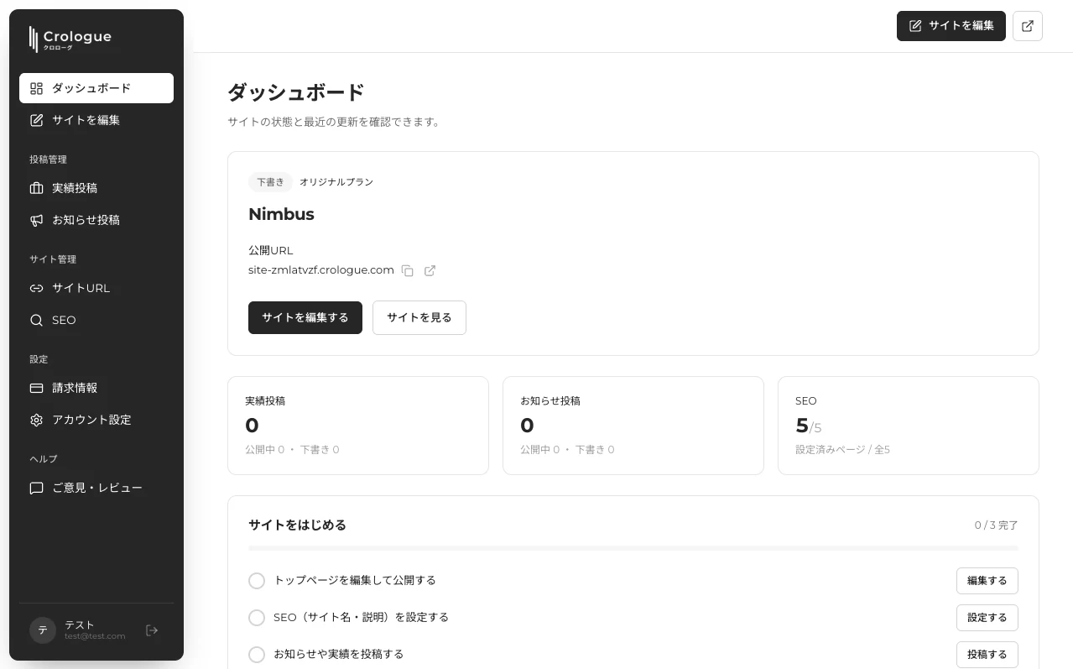Screen dimensions: 1073x669
Task: Open サイトを編集 in the sidebar
Action: [96, 120]
